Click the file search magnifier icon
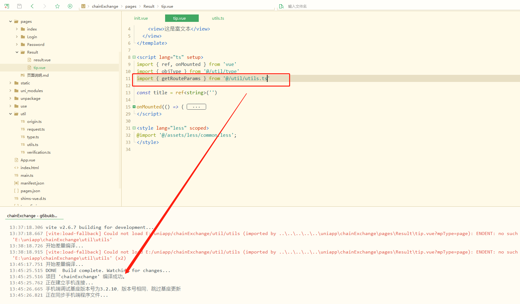520x304 pixels. (x=281, y=6)
